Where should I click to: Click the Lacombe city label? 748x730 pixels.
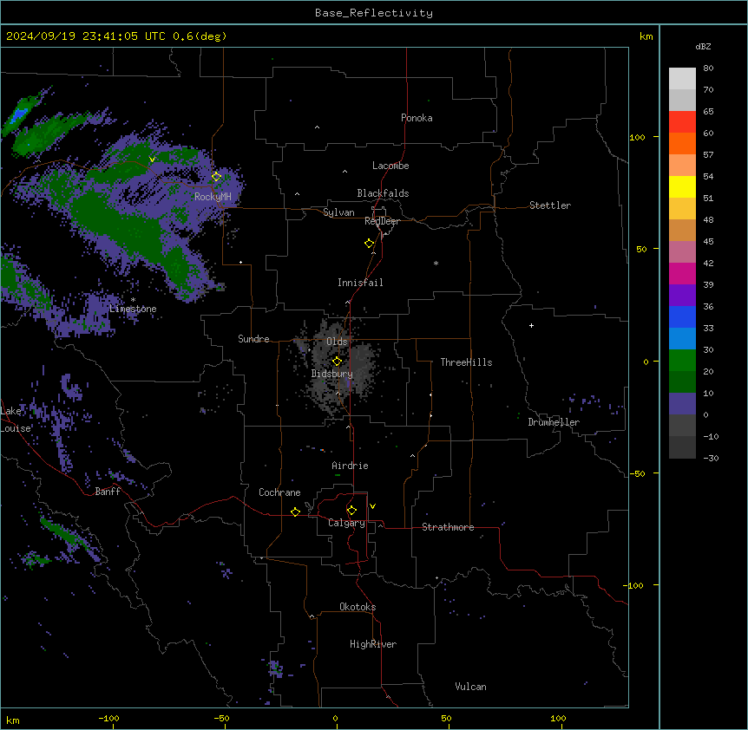point(390,166)
